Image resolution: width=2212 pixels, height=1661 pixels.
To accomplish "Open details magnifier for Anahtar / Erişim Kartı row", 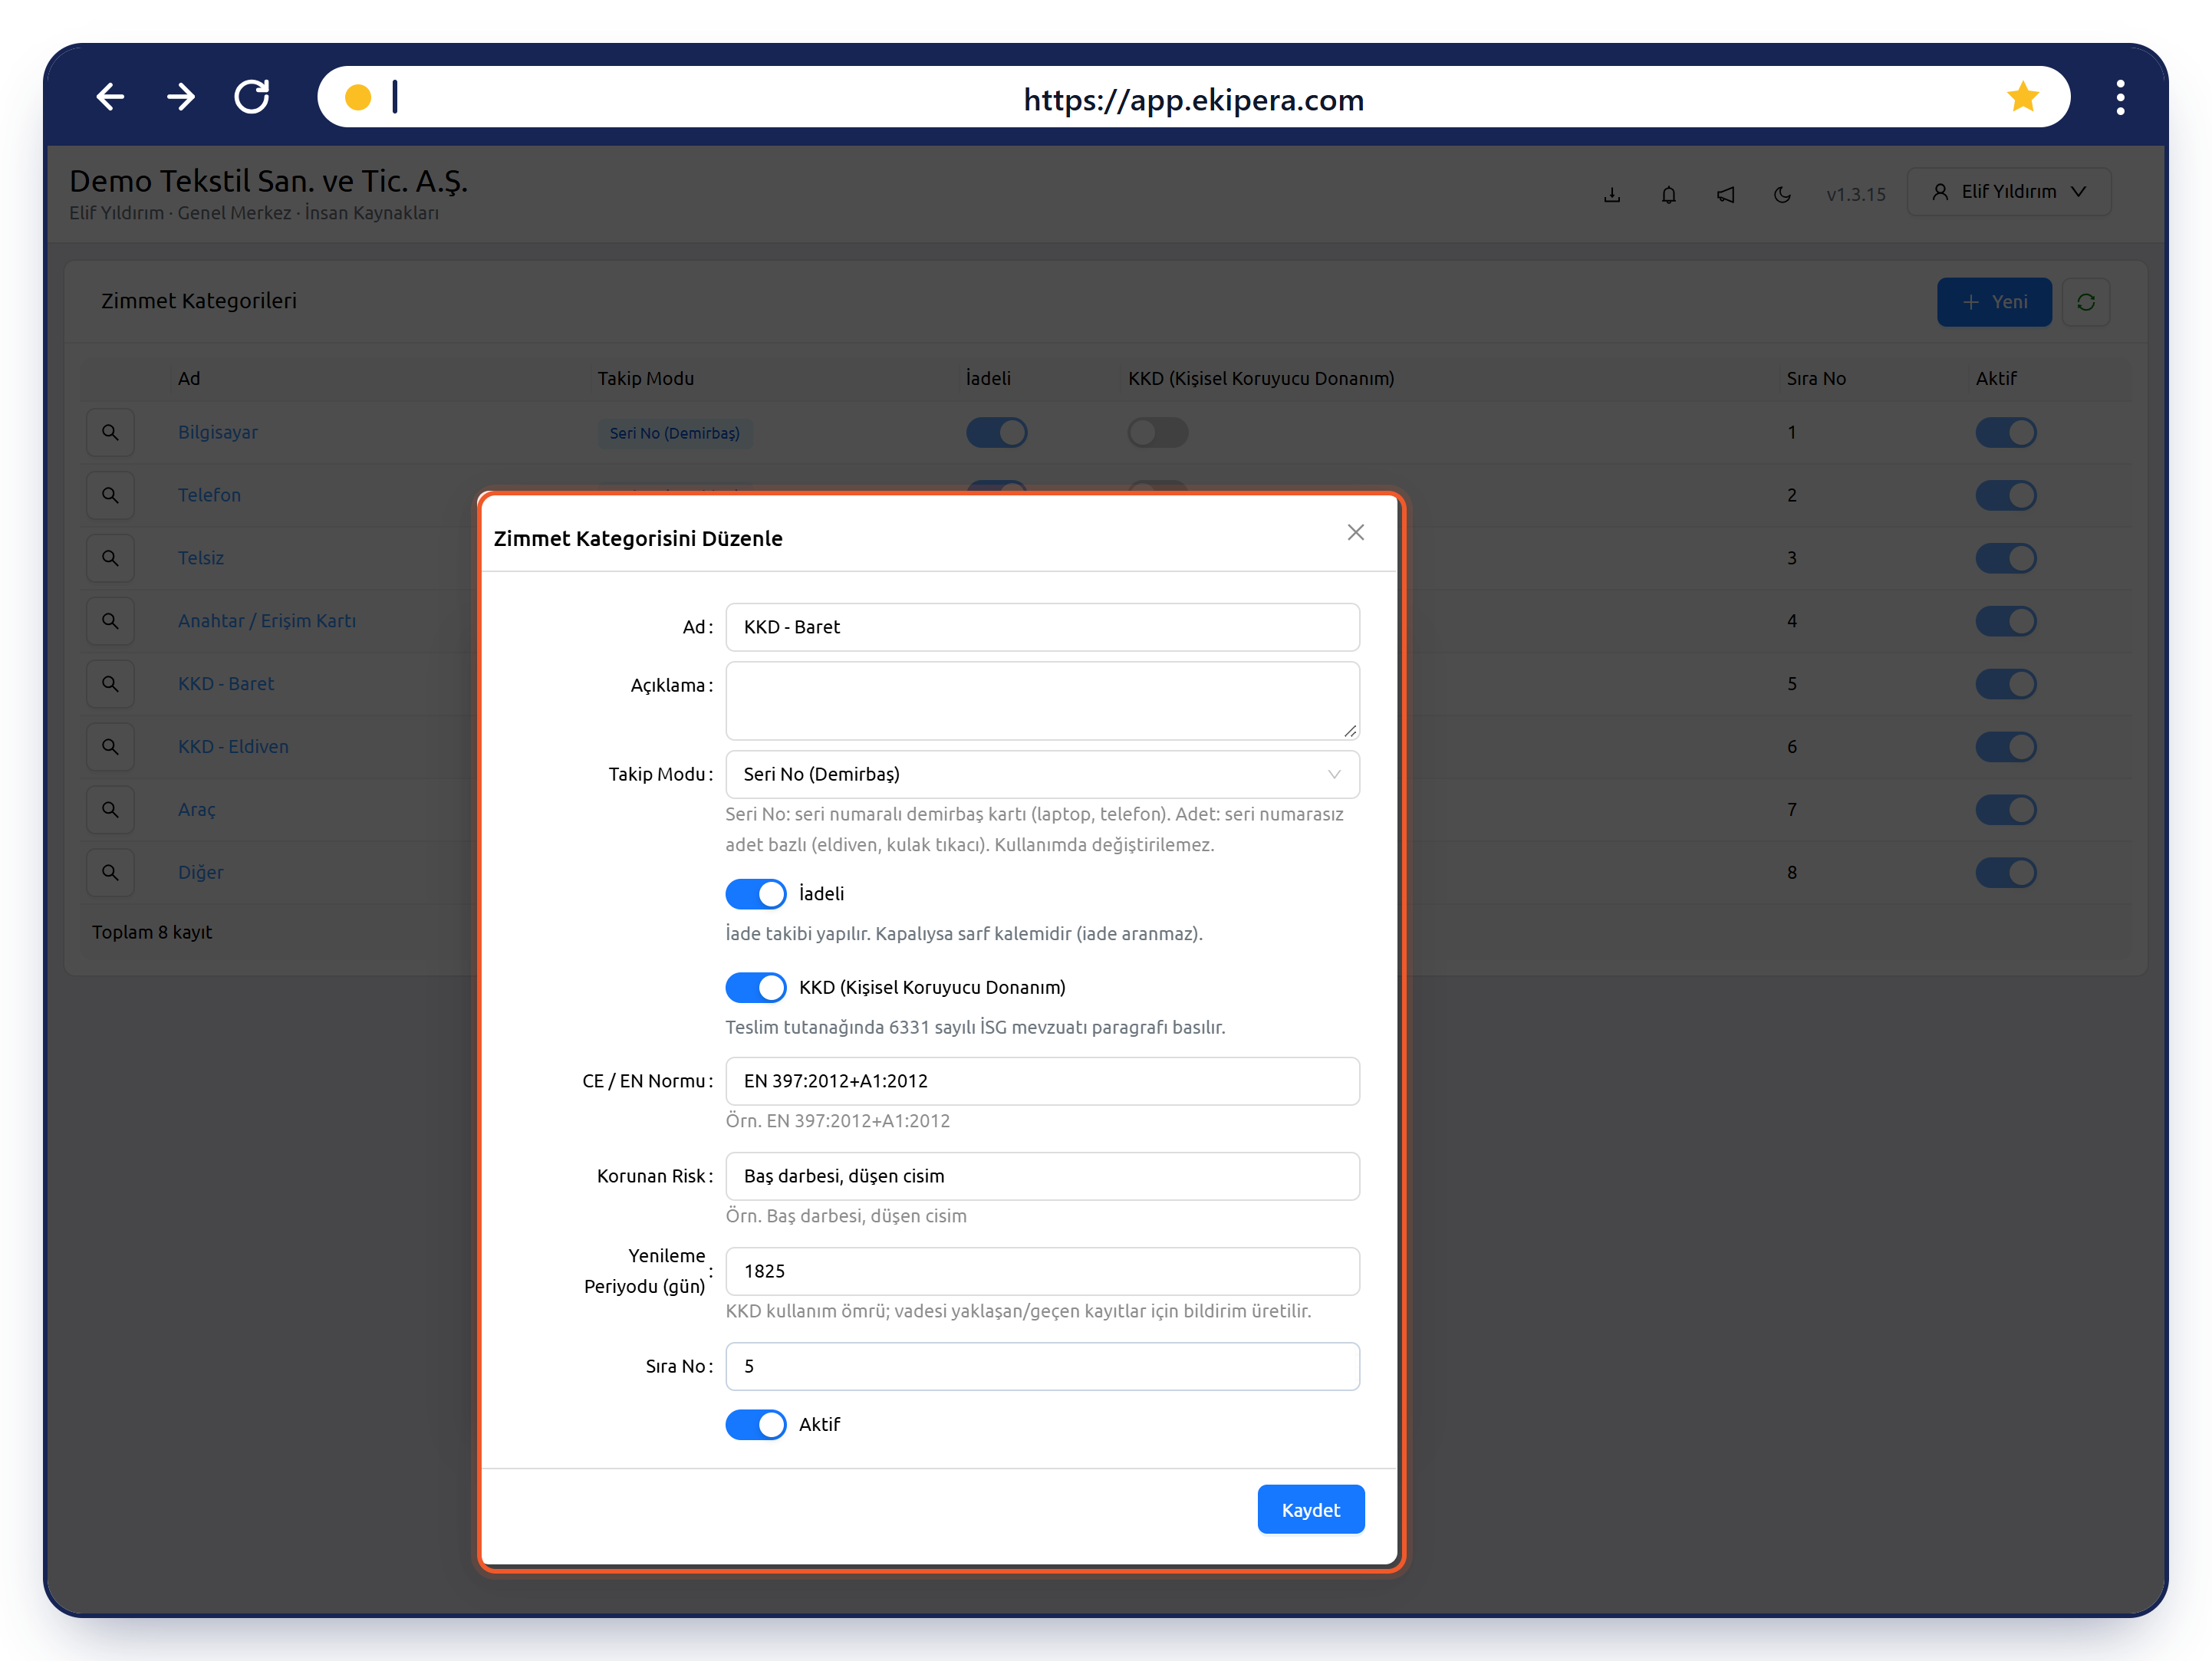I will 110,621.
